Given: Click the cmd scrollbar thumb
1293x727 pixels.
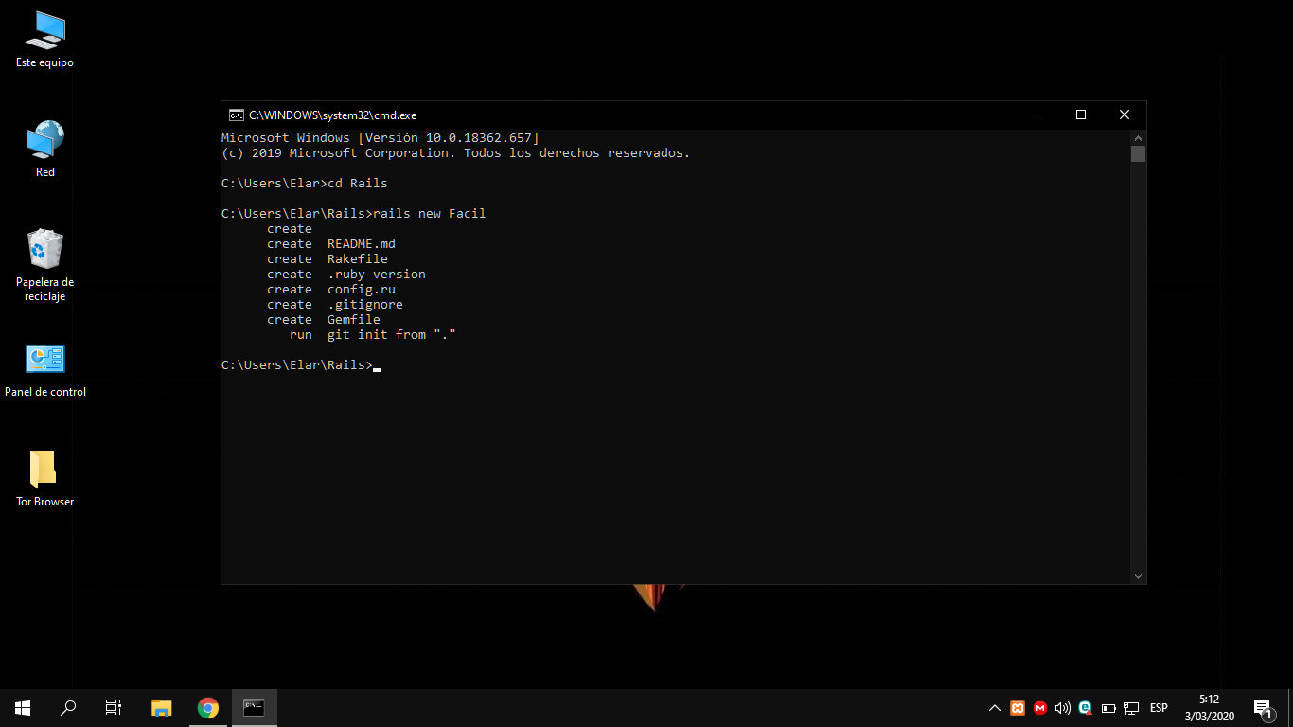Looking at the screenshot, I should tap(1138, 153).
